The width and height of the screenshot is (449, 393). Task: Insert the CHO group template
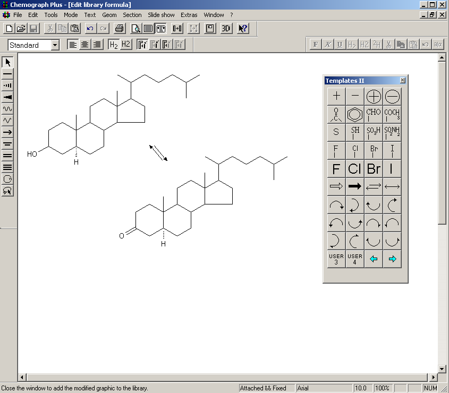click(374, 115)
